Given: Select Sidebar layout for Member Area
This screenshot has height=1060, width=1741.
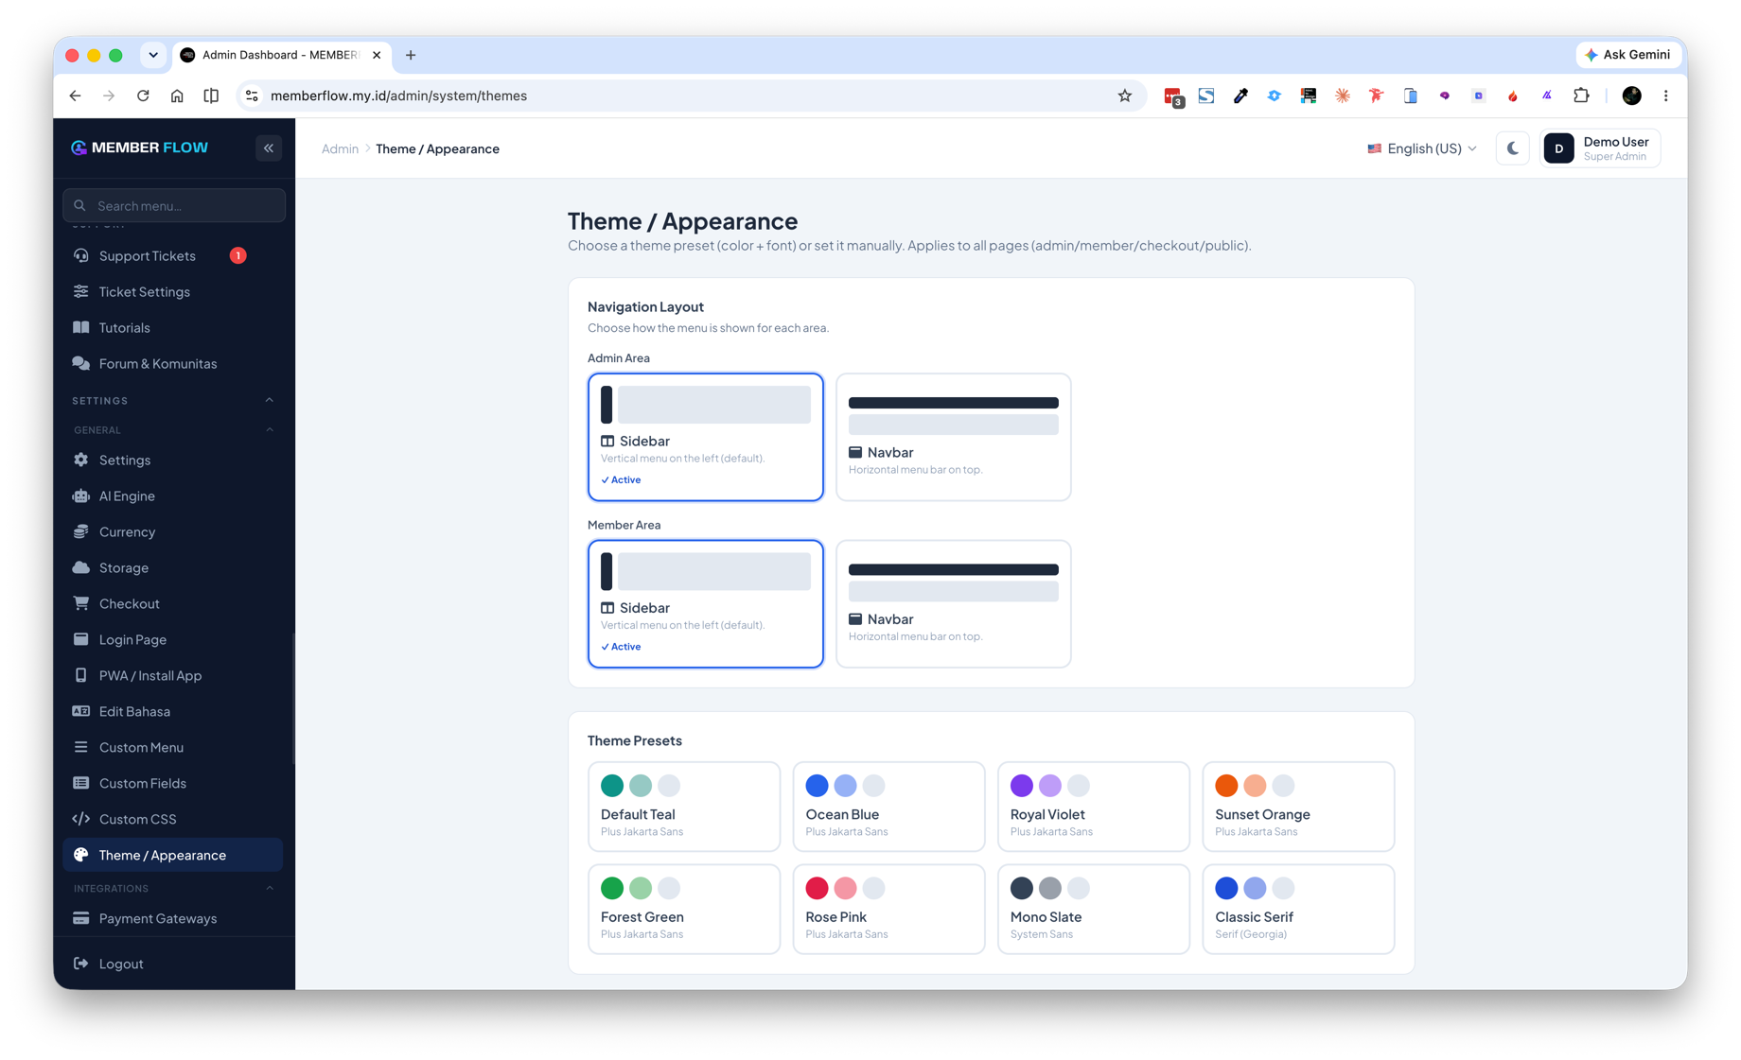Looking at the screenshot, I should tap(706, 603).
